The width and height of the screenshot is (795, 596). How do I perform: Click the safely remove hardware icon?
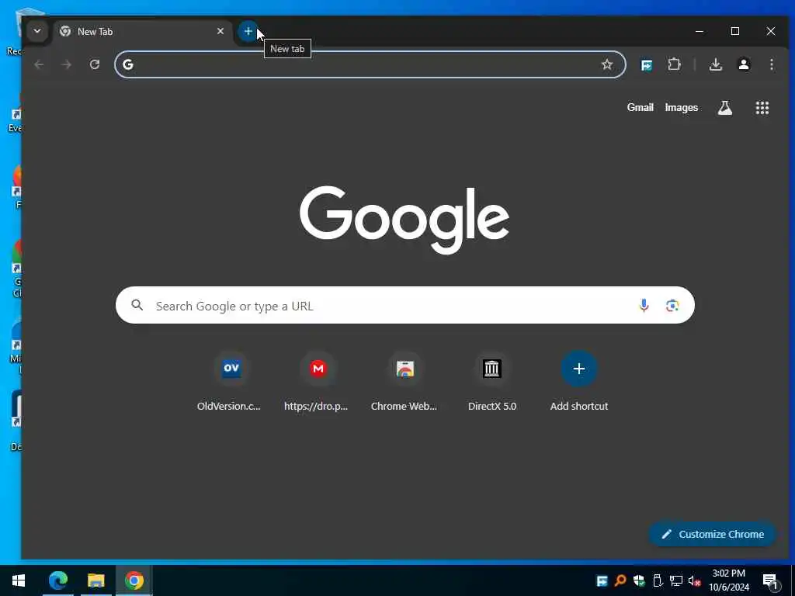pos(658,580)
